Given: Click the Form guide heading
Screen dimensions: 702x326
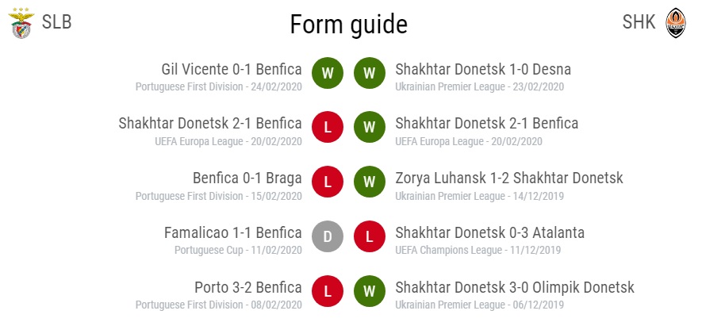Looking at the screenshot, I should coord(349,25).
